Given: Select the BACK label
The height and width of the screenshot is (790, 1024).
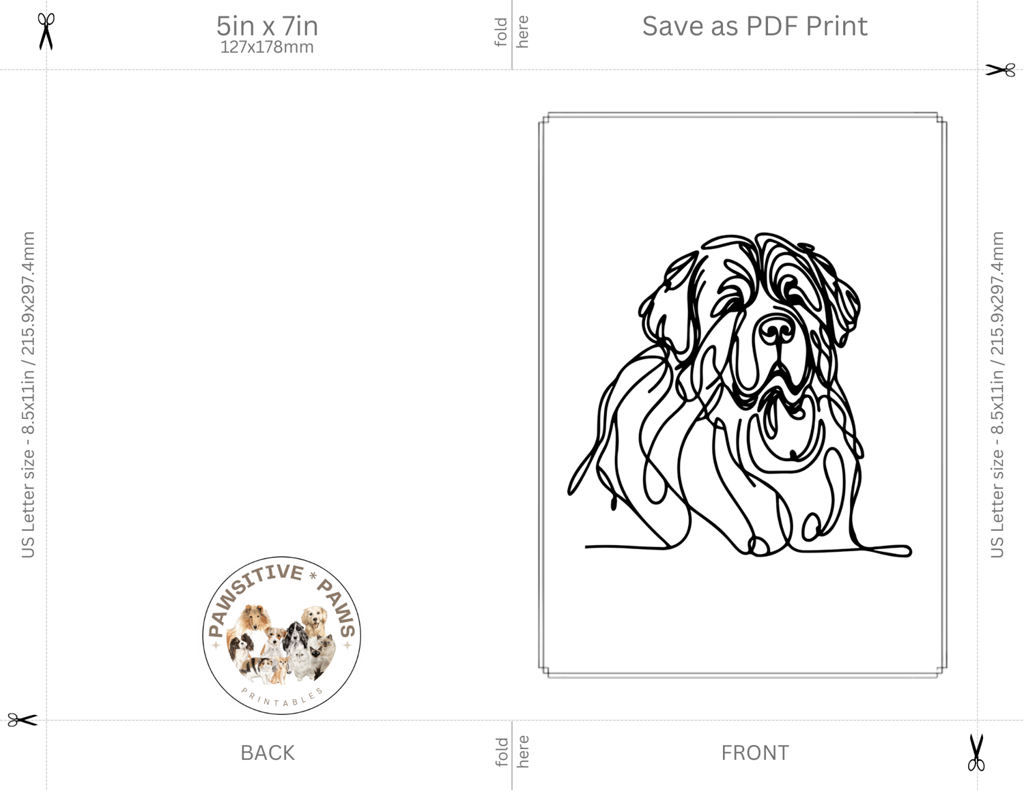Looking at the screenshot, I should pyautogui.click(x=268, y=752).
